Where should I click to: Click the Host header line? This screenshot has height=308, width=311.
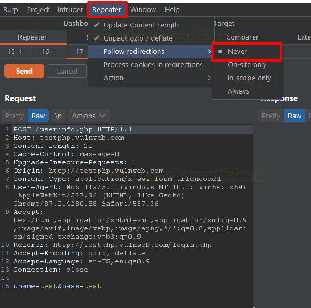pyautogui.click(x=68, y=137)
